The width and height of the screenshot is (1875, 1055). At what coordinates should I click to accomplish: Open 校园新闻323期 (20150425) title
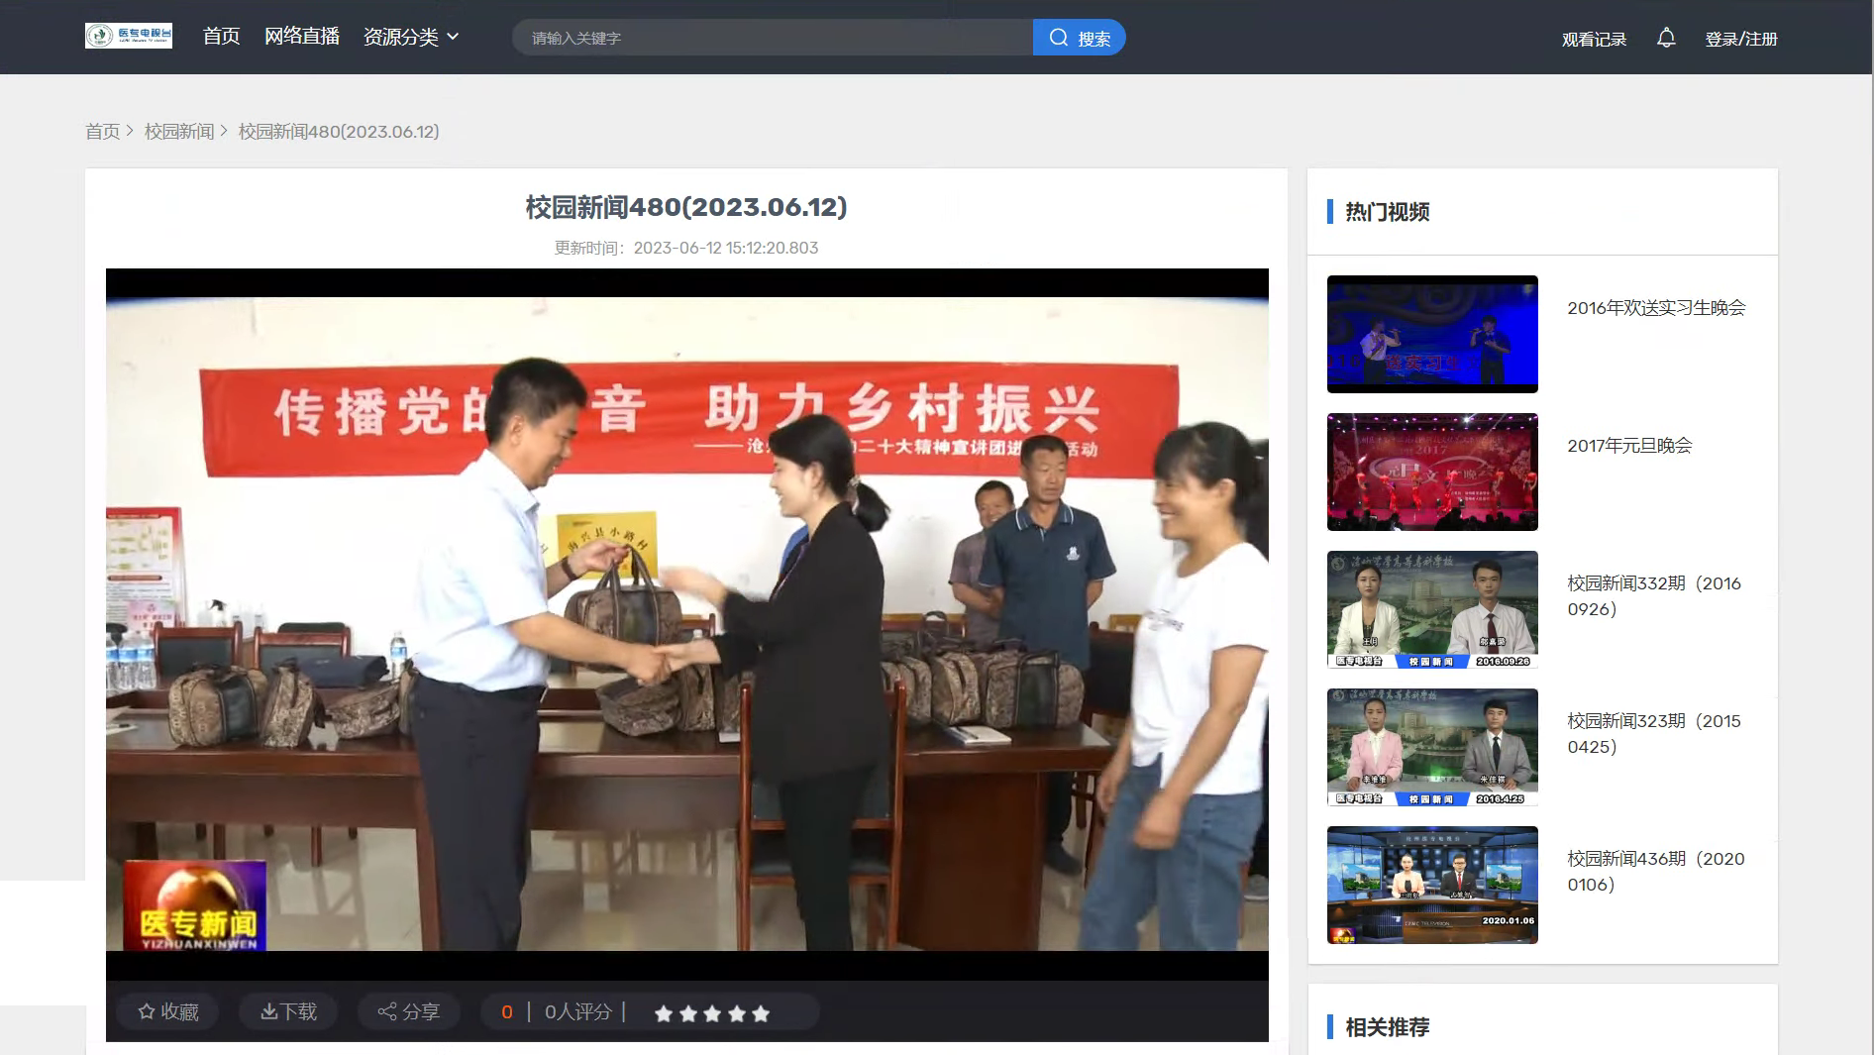[1654, 734]
